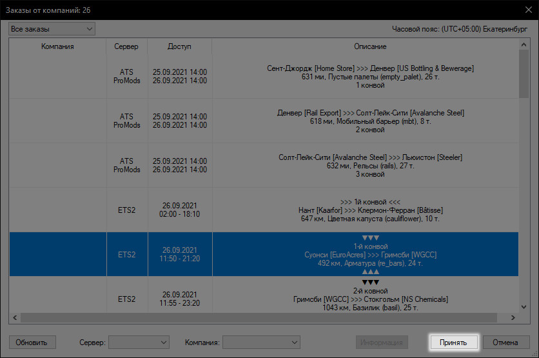Viewport: 539px width, 358px height.
Task: Click the horizontal scrollbar thumb
Action: click(259, 317)
